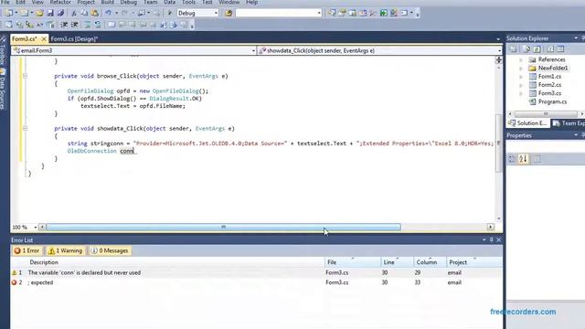Screen dimensions: 585x329
Task: Click the editor horizontal scrollbar thumb
Action: click(223, 228)
